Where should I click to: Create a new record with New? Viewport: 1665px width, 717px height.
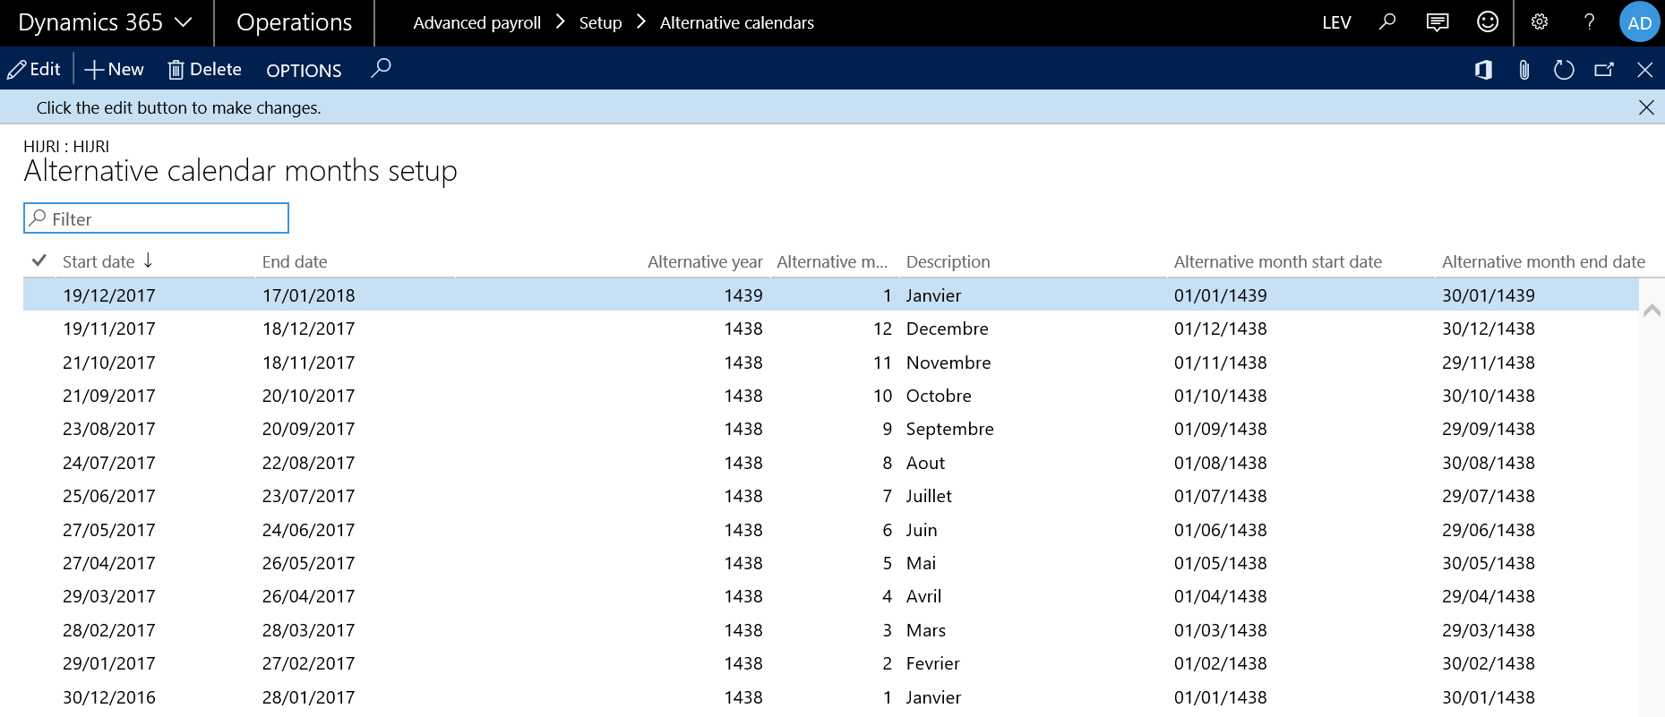[x=114, y=69]
